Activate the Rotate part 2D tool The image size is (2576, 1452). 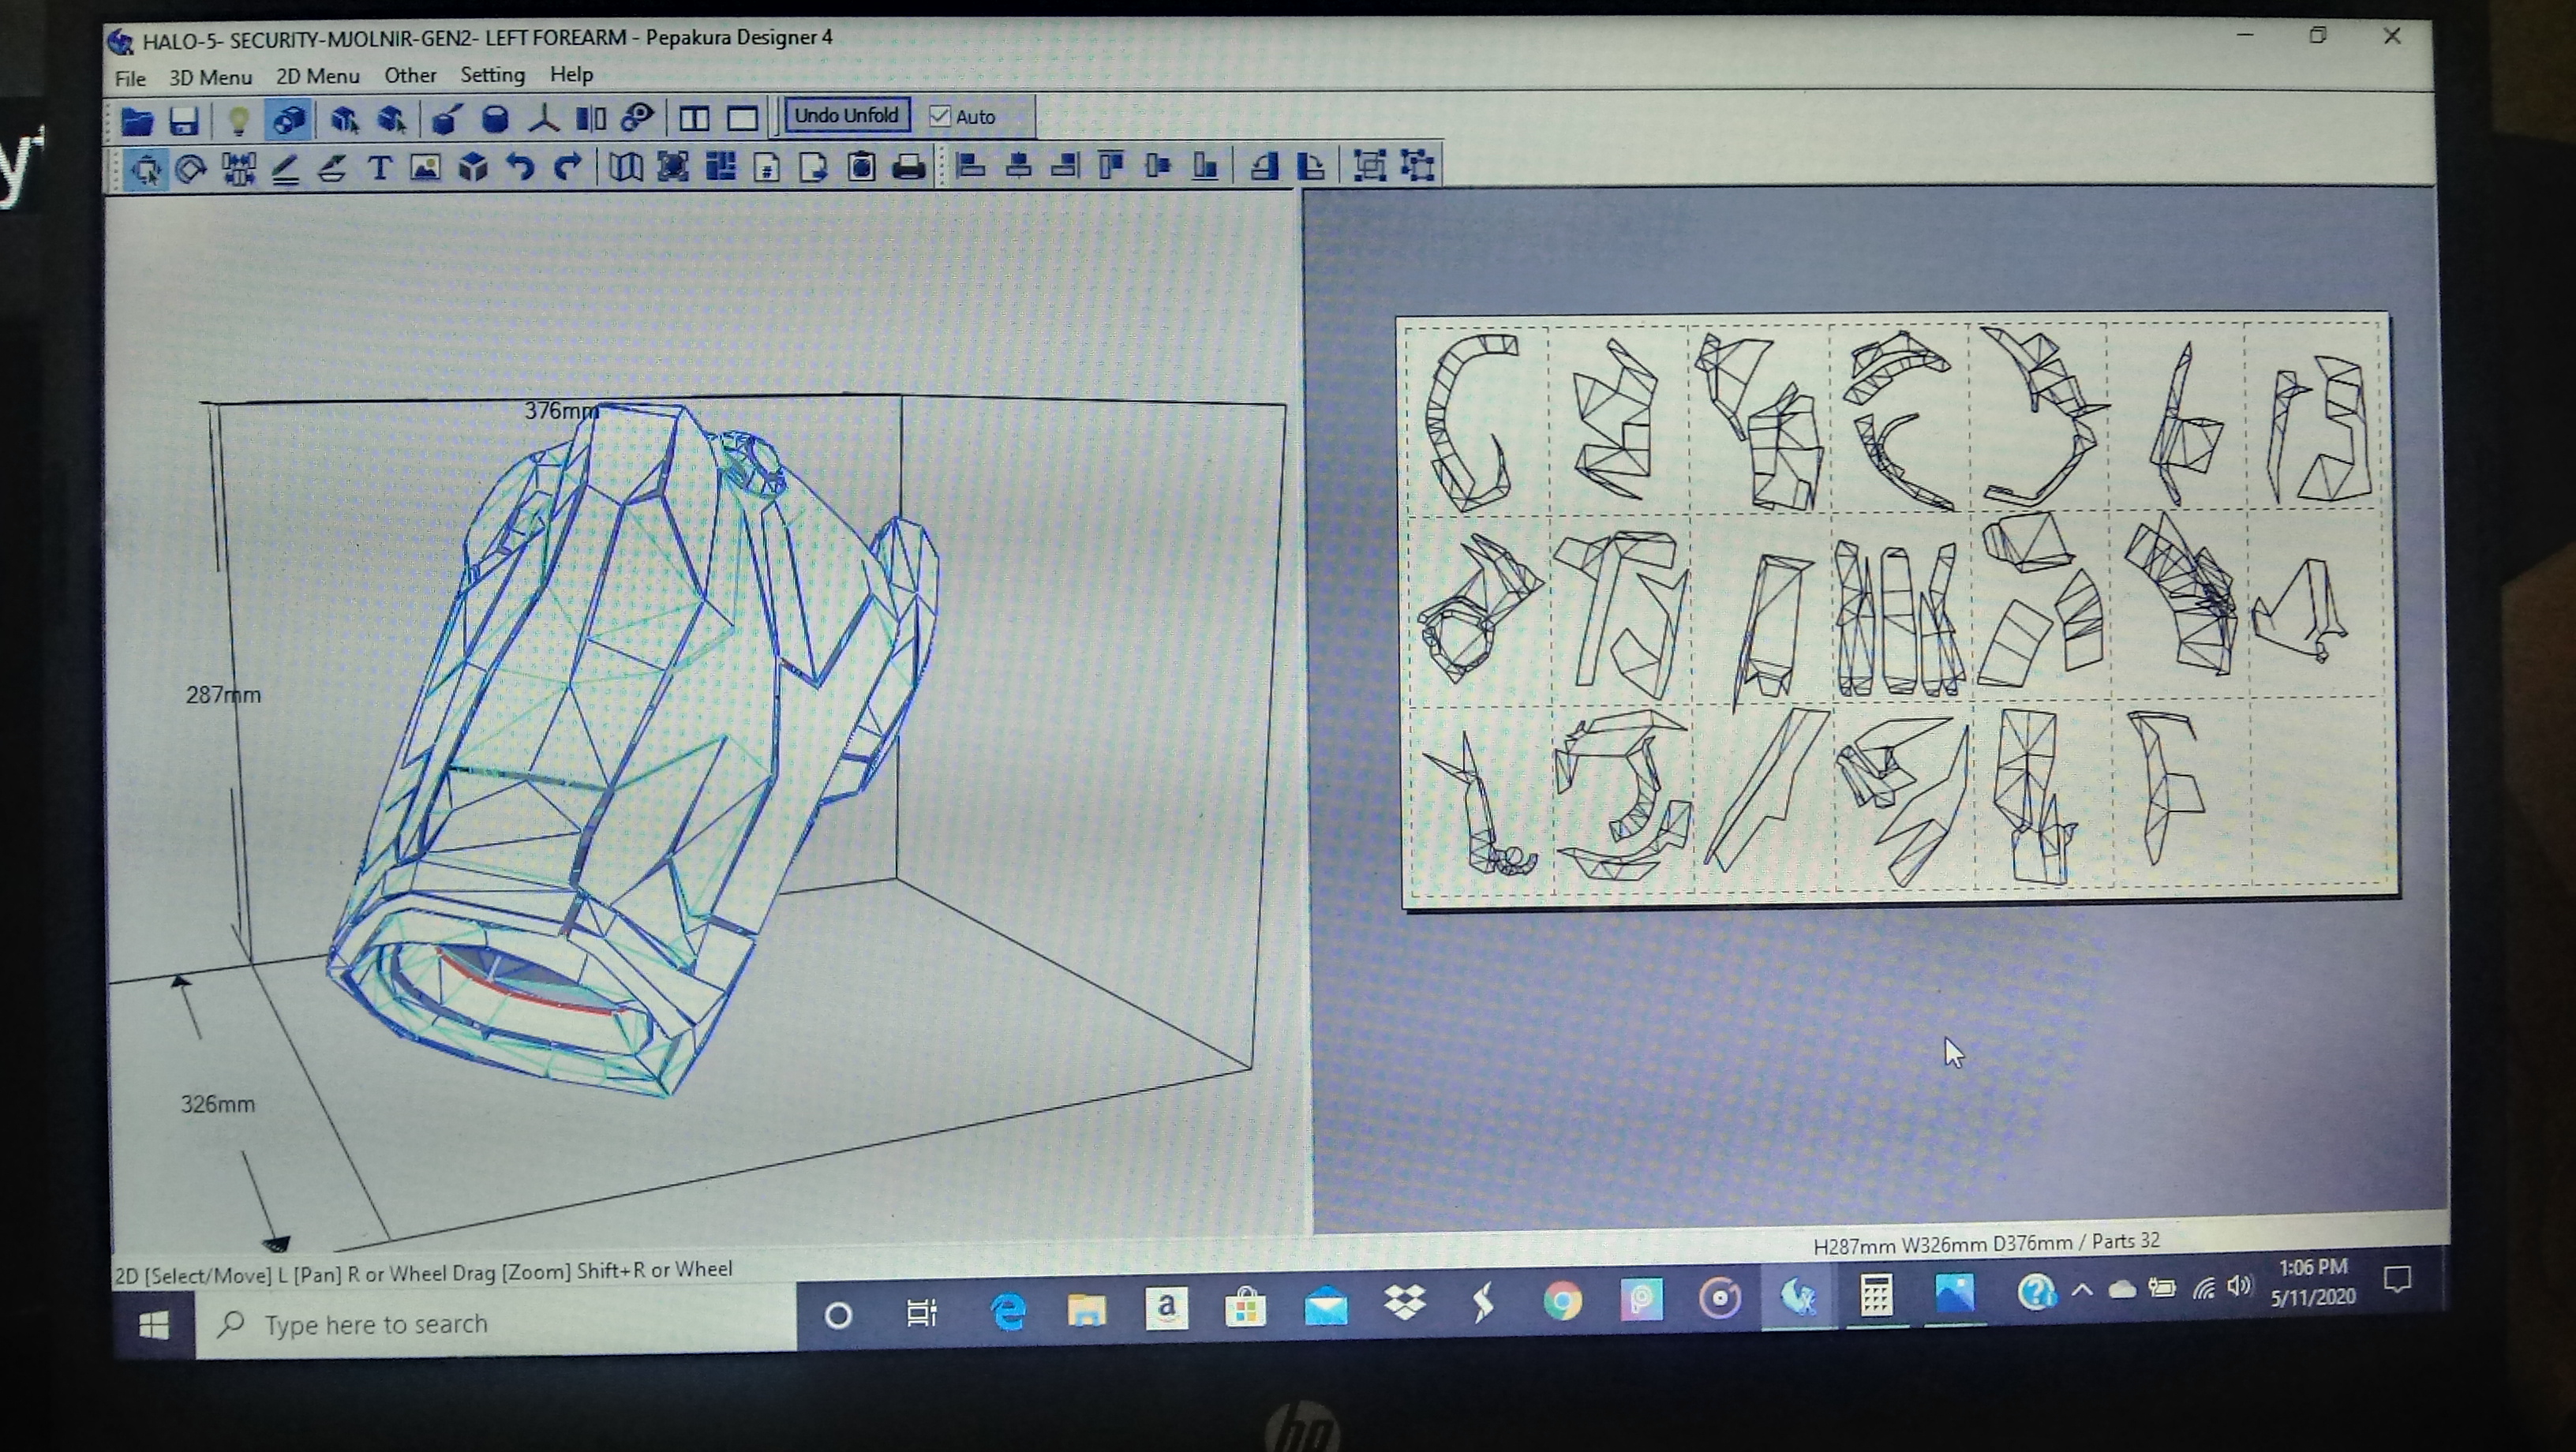pyautogui.click(x=191, y=168)
